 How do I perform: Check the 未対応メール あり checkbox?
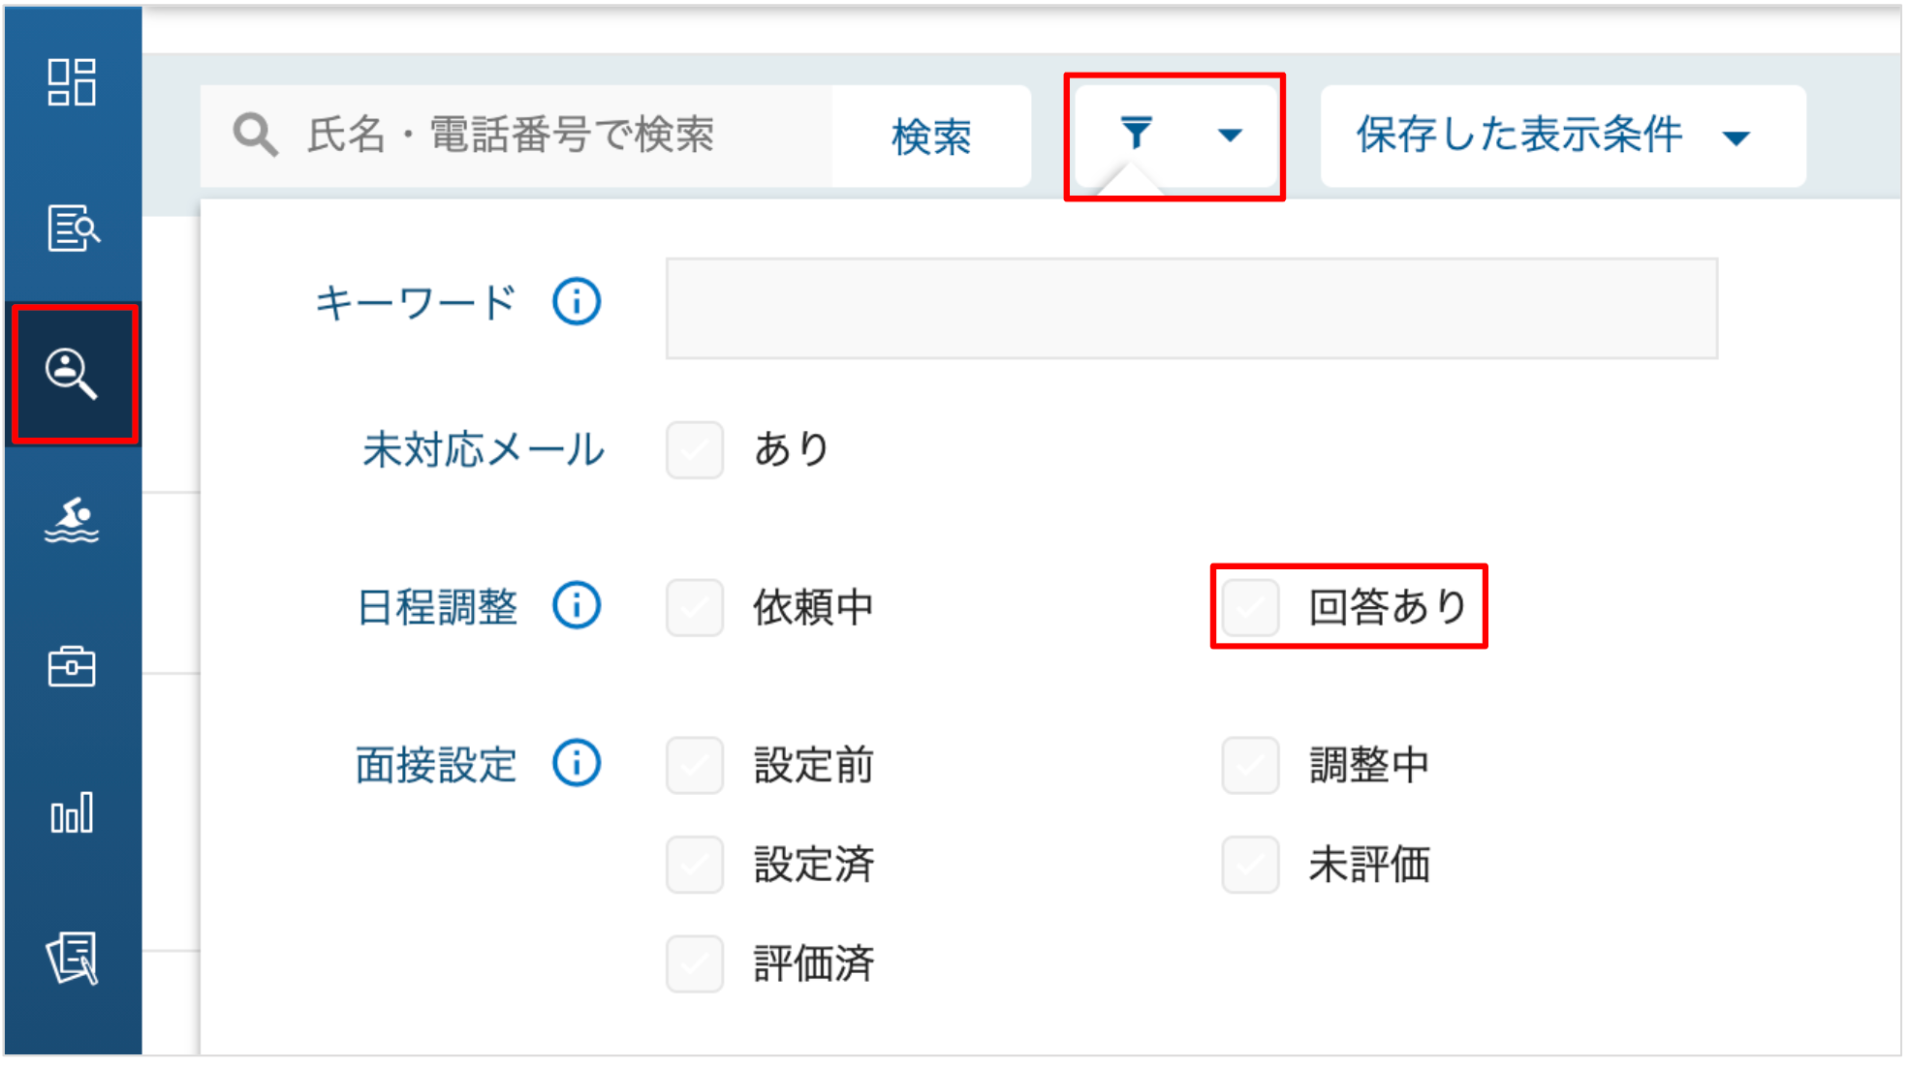click(x=695, y=450)
